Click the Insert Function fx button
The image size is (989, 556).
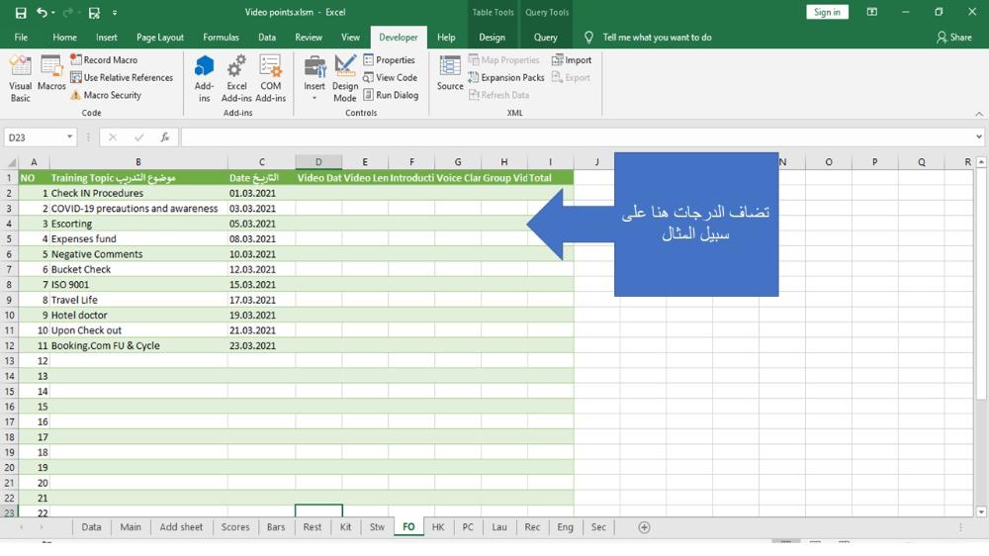tap(164, 137)
